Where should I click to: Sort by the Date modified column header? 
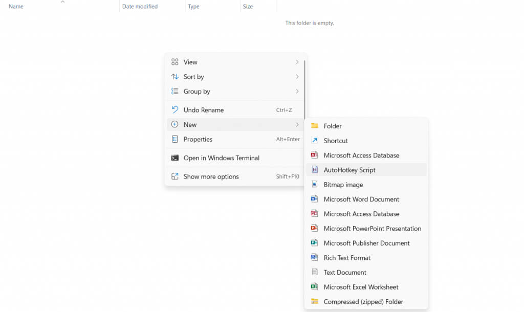click(140, 7)
